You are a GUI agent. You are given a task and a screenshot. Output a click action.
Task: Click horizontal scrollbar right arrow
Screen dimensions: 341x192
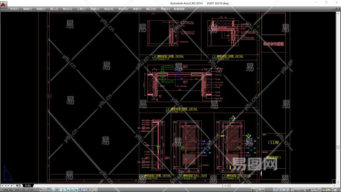click(x=334, y=186)
